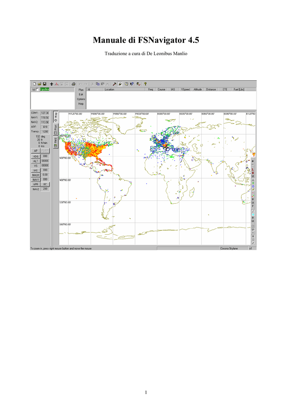Screen dimensions: 292x413
Task: Click the red aircraft icon in toolbar
Action: [56, 84]
